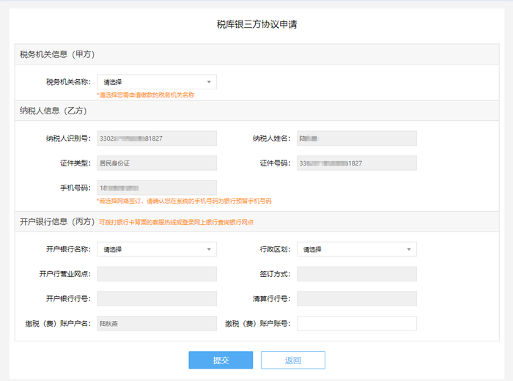Focus the 证件号码 field
Screen dimensions: 513x381
pos(356,163)
